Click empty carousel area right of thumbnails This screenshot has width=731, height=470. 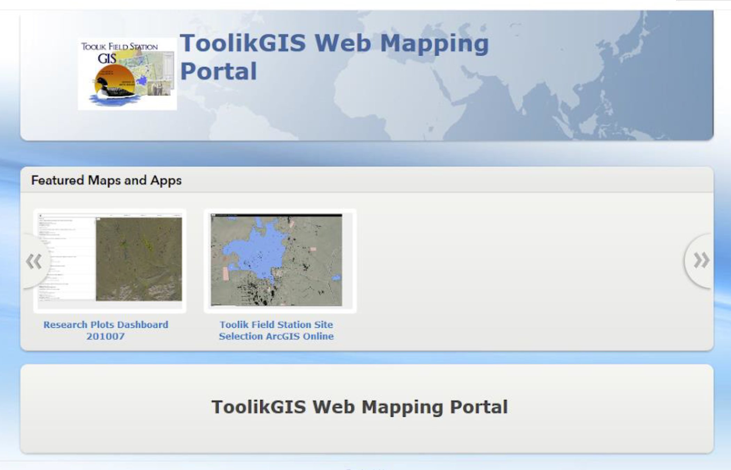coord(515,265)
